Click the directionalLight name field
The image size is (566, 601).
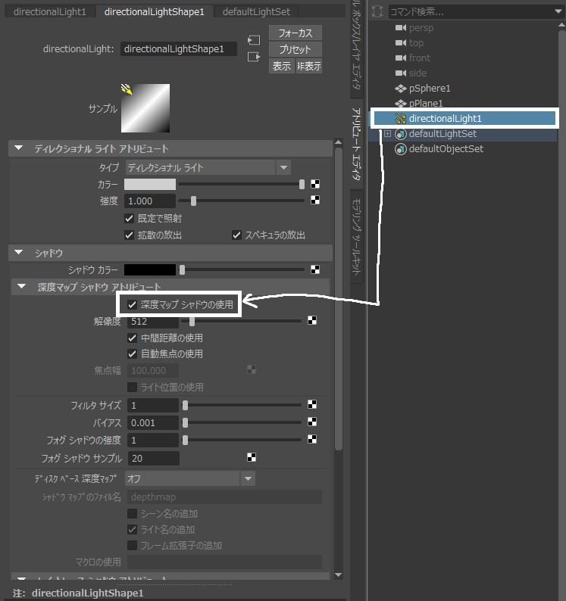[179, 49]
